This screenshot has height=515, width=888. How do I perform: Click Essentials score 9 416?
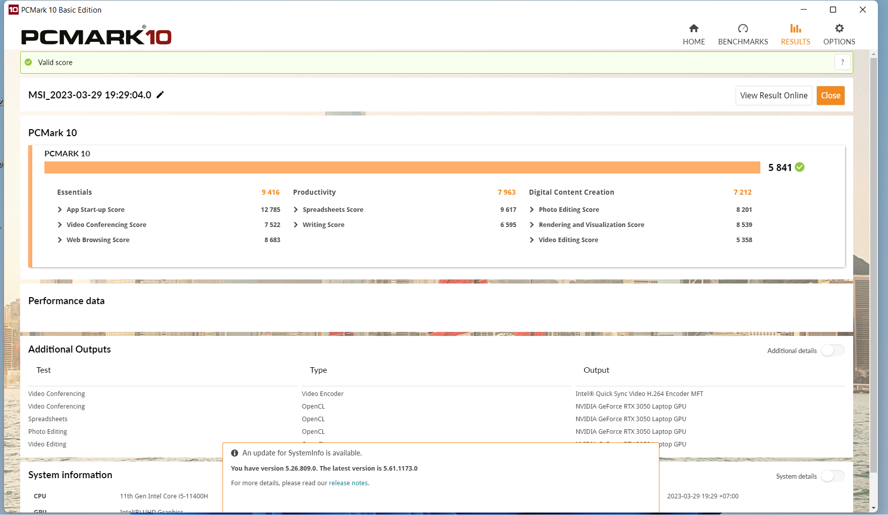[x=270, y=192]
